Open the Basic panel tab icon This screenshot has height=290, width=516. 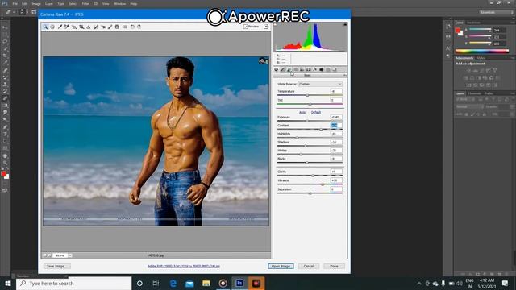point(276,70)
